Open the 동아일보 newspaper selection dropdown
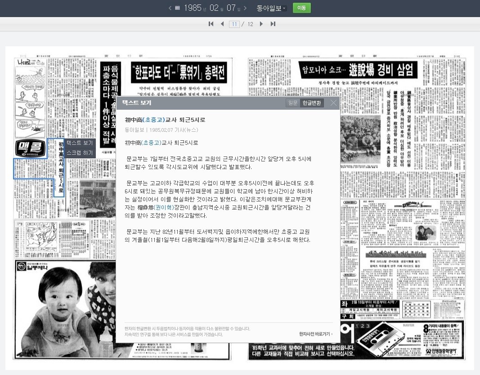Screen dimensions: 480x375 pyautogui.click(x=270, y=8)
